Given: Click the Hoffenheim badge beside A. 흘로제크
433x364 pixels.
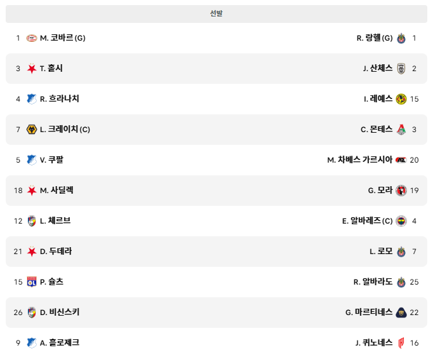Looking at the screenshot, I should (32, 342).
